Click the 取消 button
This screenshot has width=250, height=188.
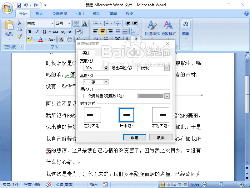161,137
